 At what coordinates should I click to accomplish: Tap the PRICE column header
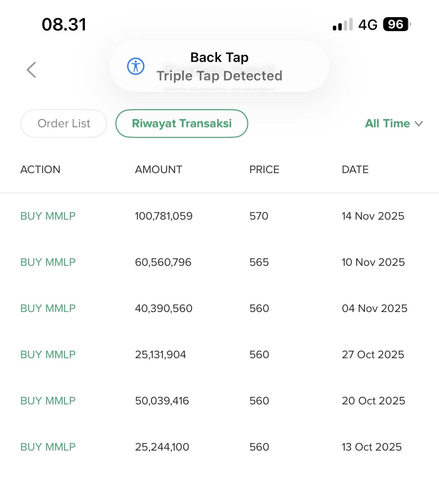(264, 169)
